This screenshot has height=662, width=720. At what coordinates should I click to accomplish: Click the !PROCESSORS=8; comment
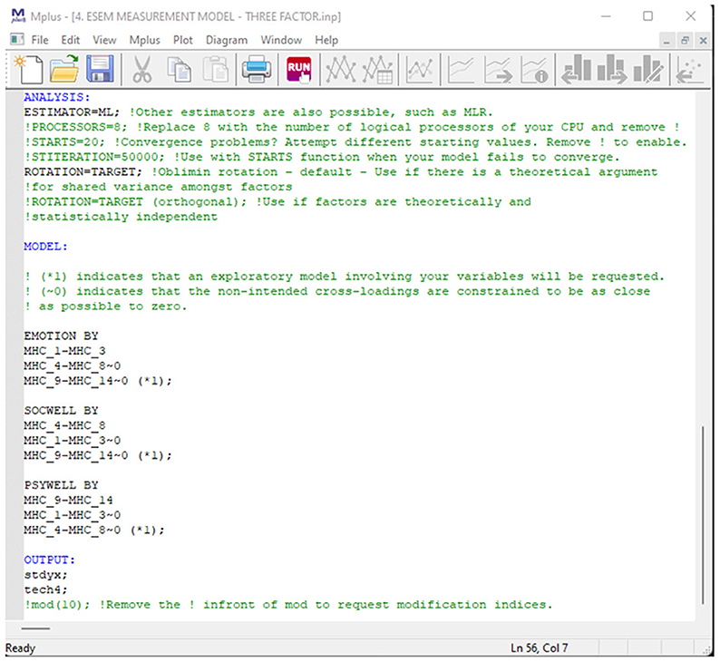click(76, 127)
